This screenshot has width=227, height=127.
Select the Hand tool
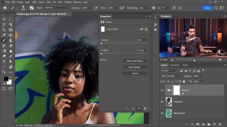(11, 67)
